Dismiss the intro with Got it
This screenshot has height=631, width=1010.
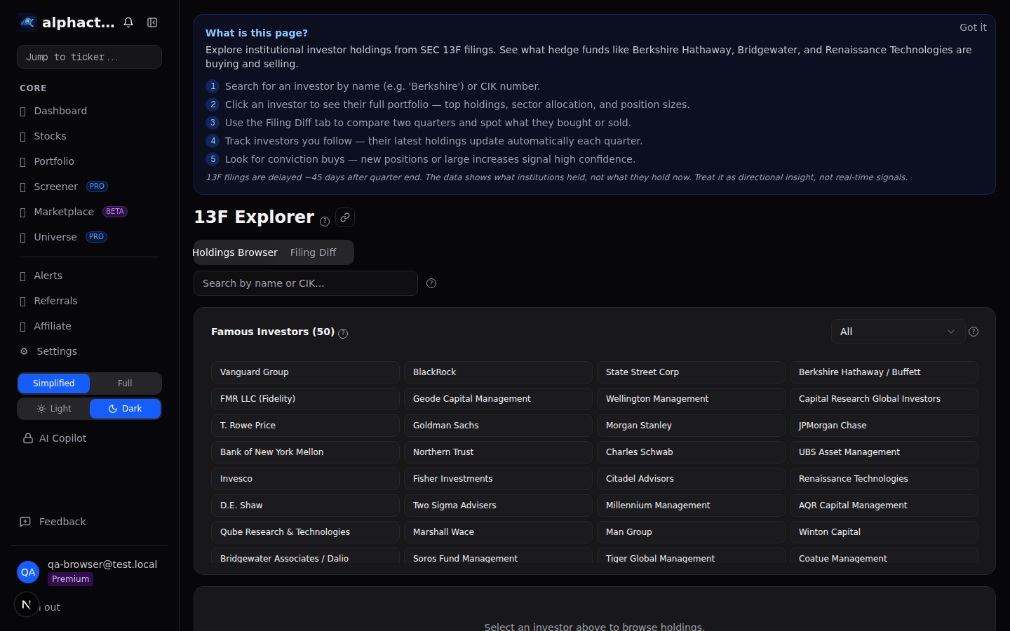point(973,27)
